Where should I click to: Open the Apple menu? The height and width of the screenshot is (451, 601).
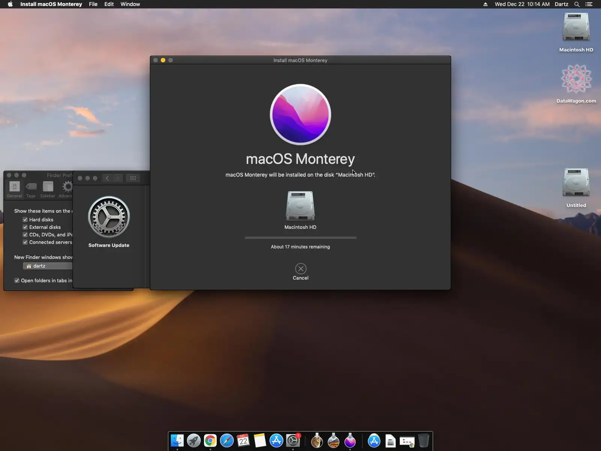(x=10, y=4)
